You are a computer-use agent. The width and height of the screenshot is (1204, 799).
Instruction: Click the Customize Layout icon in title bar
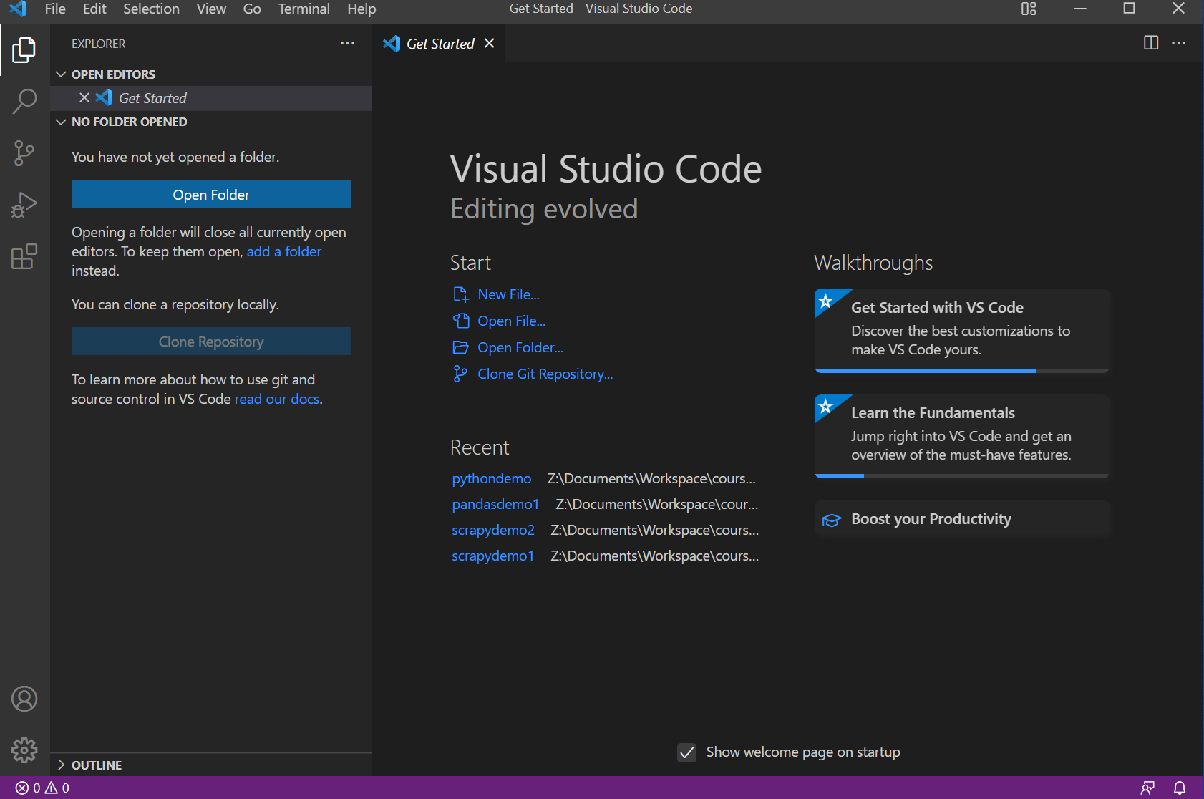(1029, 9)
